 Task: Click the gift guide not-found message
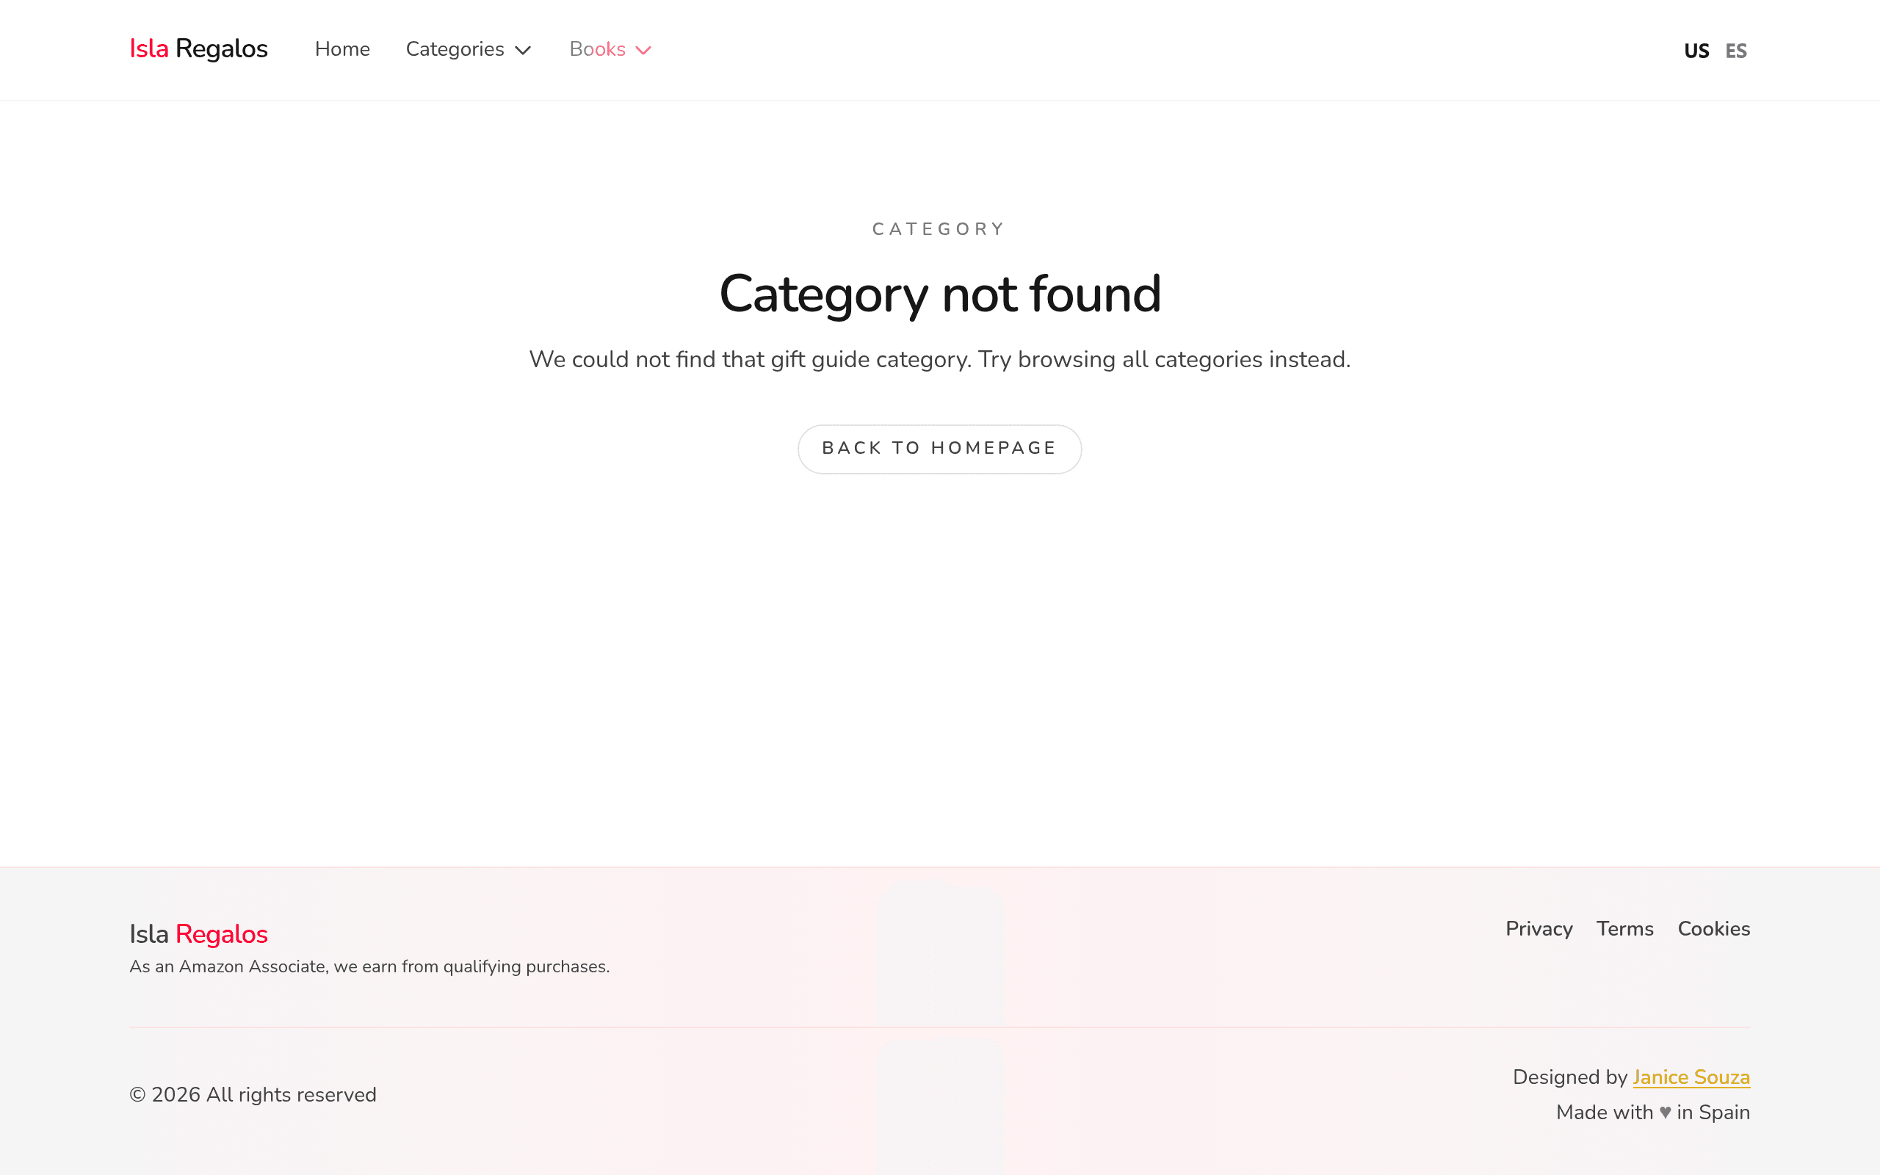click(939, 360)
